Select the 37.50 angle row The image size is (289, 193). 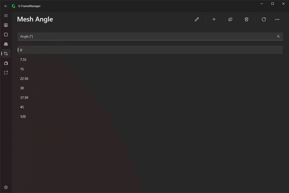150,98
